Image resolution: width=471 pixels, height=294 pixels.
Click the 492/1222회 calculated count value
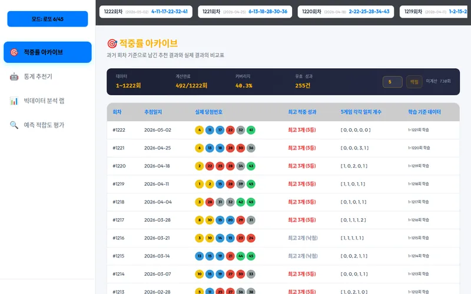[191, 85]
